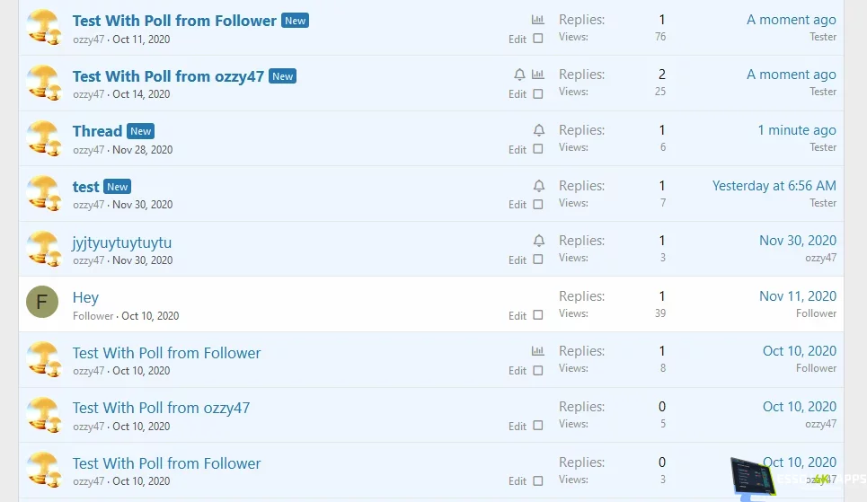
Task: Click Edit on the 'test' thread row
Action: click(x=518, y=205)
